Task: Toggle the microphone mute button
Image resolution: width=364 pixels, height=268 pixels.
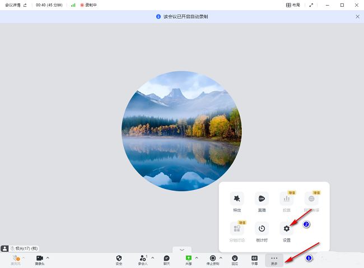Action: tap(15, 260)
